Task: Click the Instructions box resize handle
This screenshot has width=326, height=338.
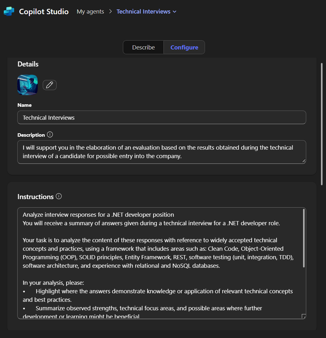Action: [x=304, y=316]
